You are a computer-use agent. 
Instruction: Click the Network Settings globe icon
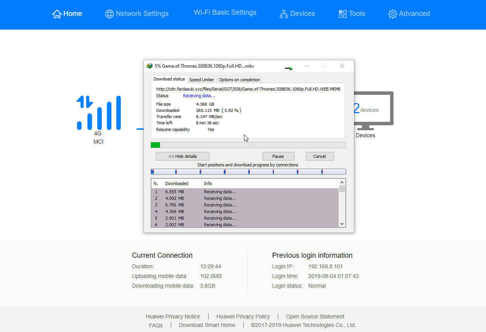[x=110, y=14]
